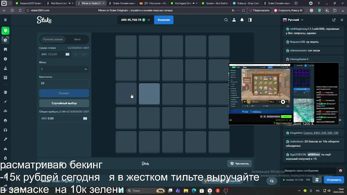Open the user profile icon

(234, 20)
